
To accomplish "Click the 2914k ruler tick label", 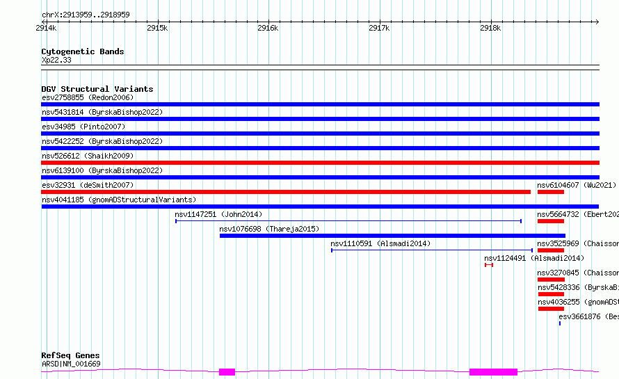I will coord(46,28).
